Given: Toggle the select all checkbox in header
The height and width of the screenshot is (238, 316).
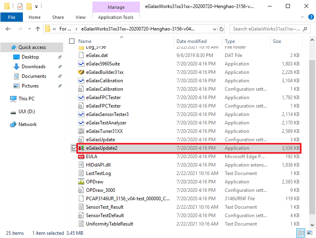Looking at the screenshot, I should [x=72, y=41].
